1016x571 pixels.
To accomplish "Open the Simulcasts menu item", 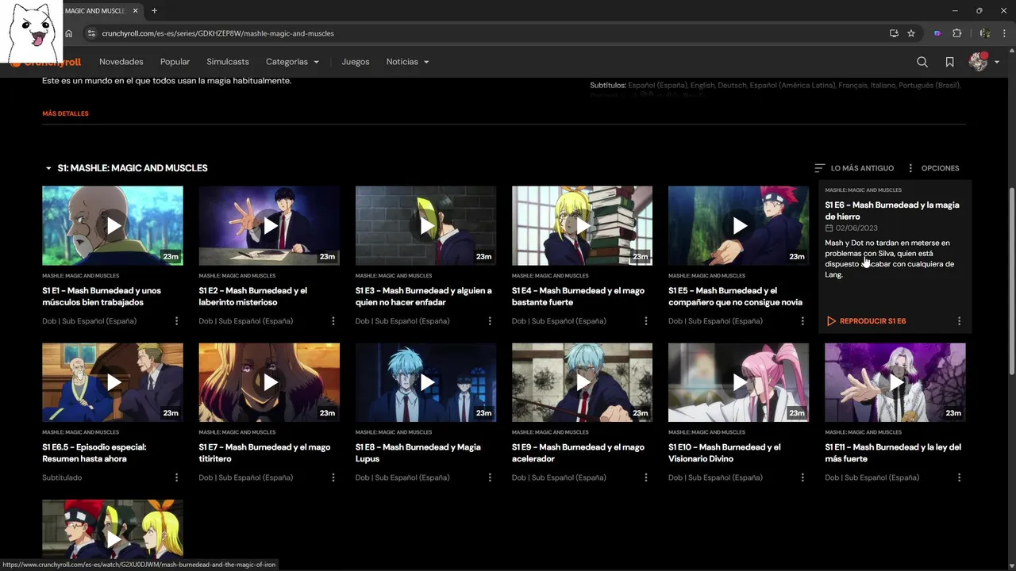I will [x=228, y=62].
